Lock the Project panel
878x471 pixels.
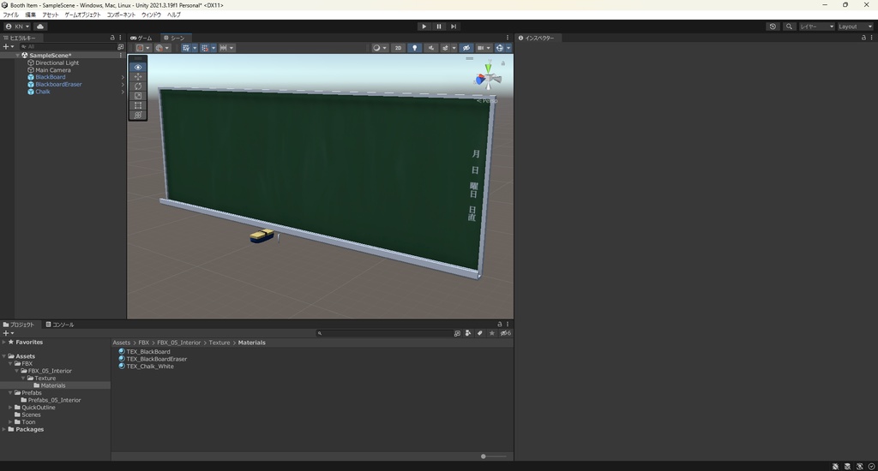pos(500,324)
